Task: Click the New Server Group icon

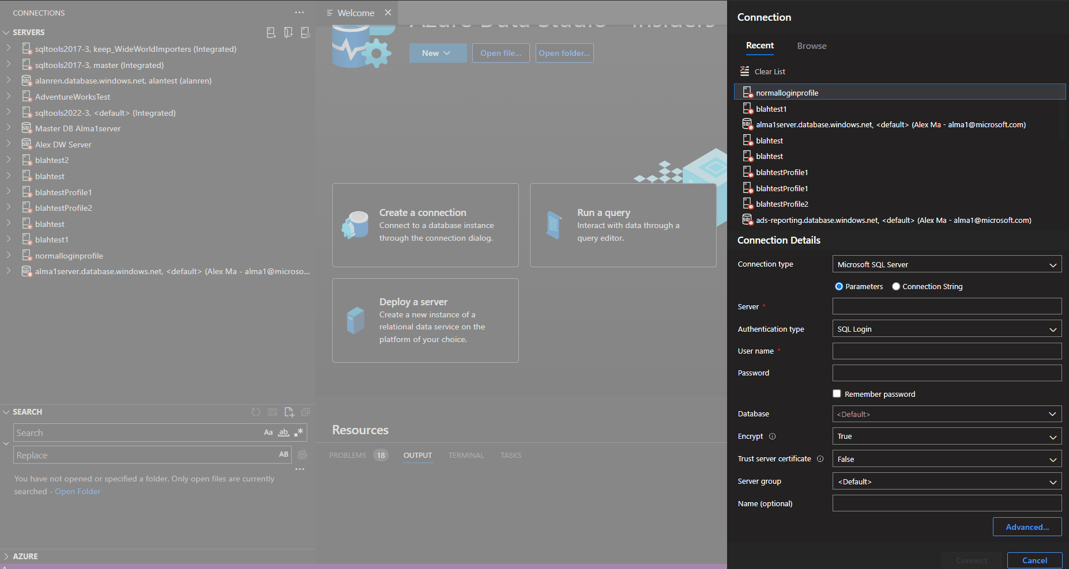Action: tap(288, 32)
